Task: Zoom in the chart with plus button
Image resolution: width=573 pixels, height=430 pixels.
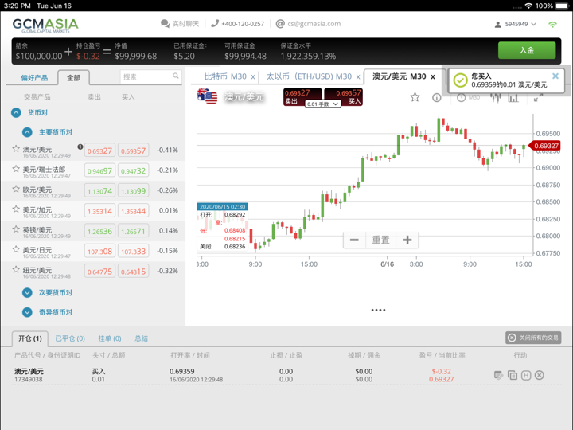Action: point(407,240)
